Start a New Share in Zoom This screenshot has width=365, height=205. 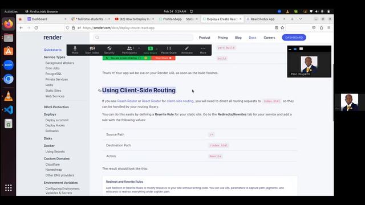pyautogui.click(x=150, y=50)
